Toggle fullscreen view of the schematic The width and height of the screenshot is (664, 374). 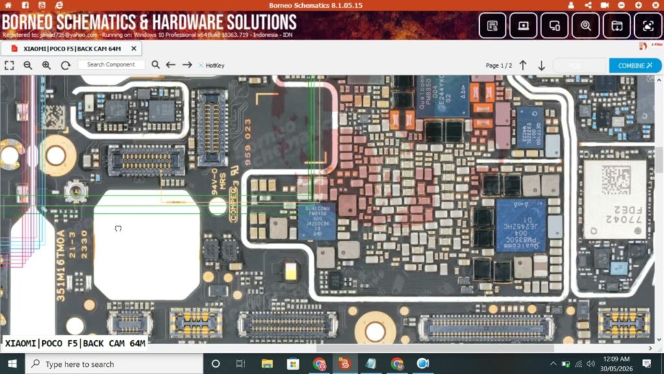point(9,66)
